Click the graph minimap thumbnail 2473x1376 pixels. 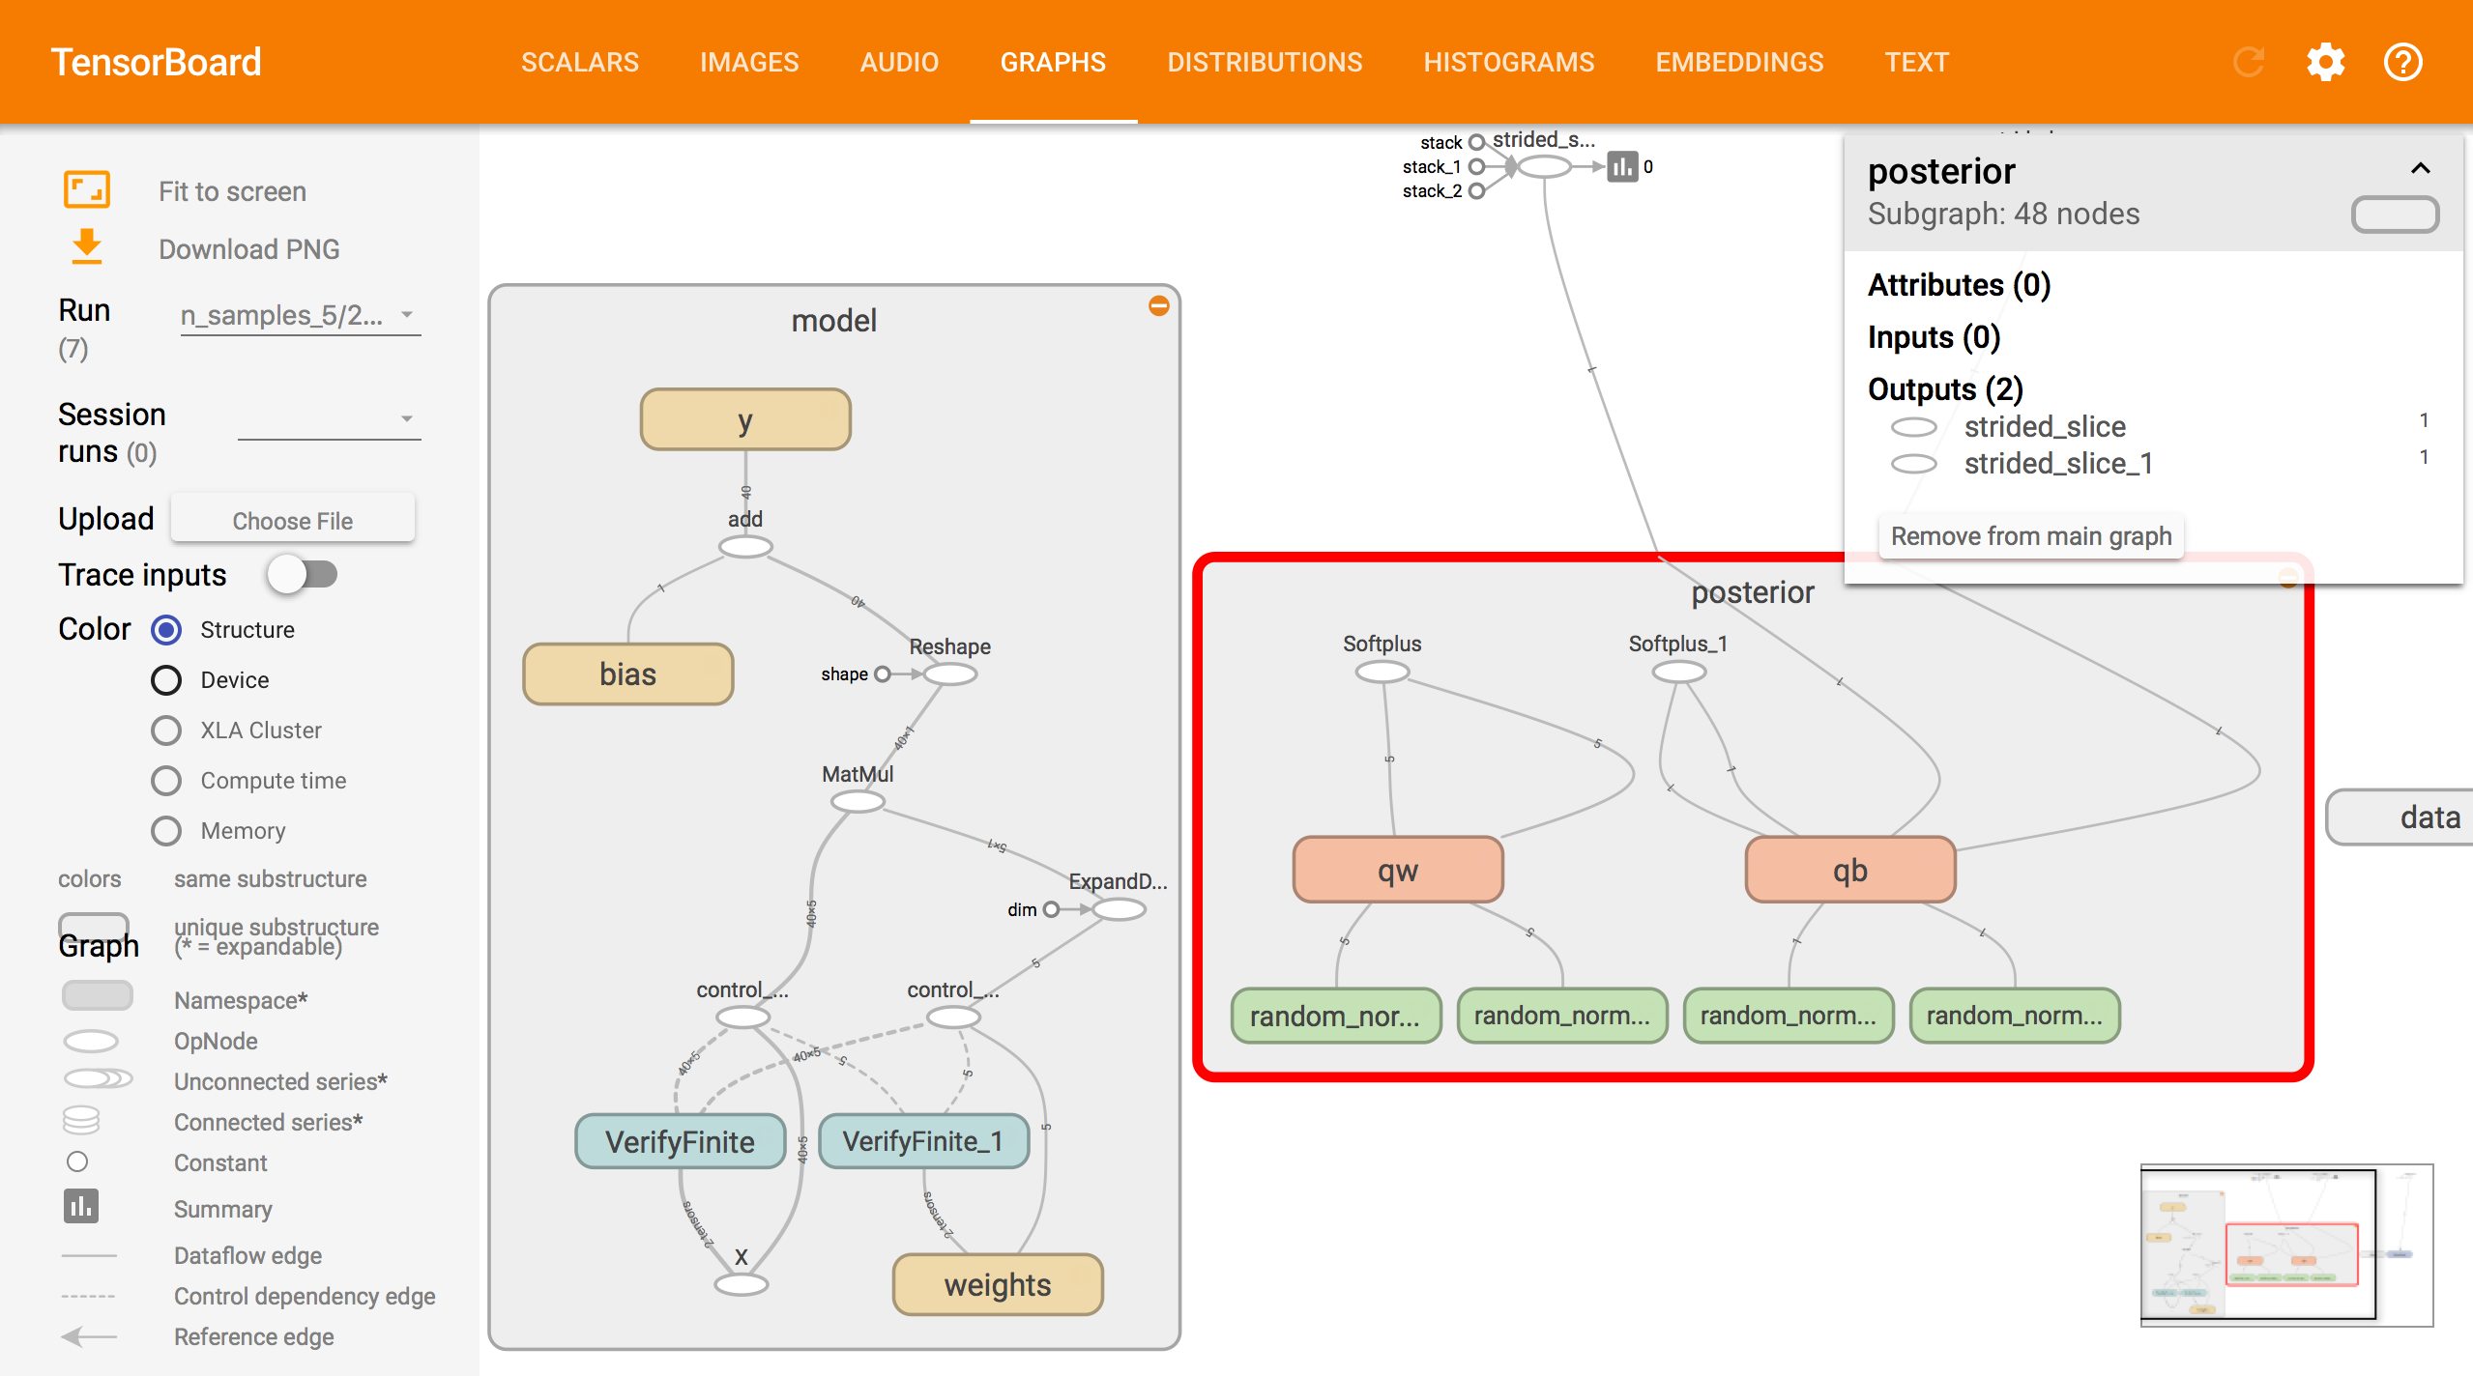pyautogui.click(x=2285, y=1245)
